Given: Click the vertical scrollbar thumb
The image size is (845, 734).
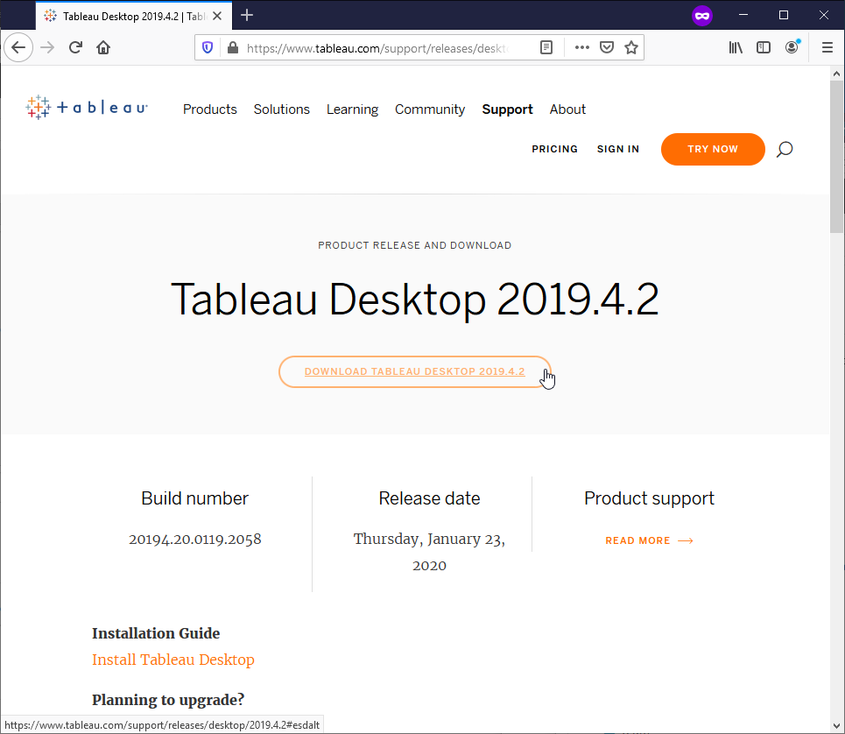Looking at the screenshot, I should (x=836, y=156).
